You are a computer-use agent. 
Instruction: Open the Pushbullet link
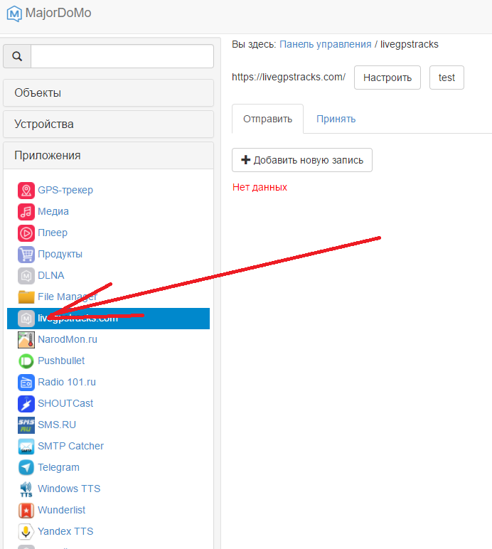pos(61,361)
